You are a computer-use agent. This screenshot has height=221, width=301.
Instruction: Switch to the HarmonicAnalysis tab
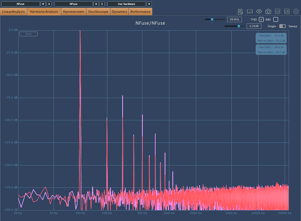pos(44,12)
